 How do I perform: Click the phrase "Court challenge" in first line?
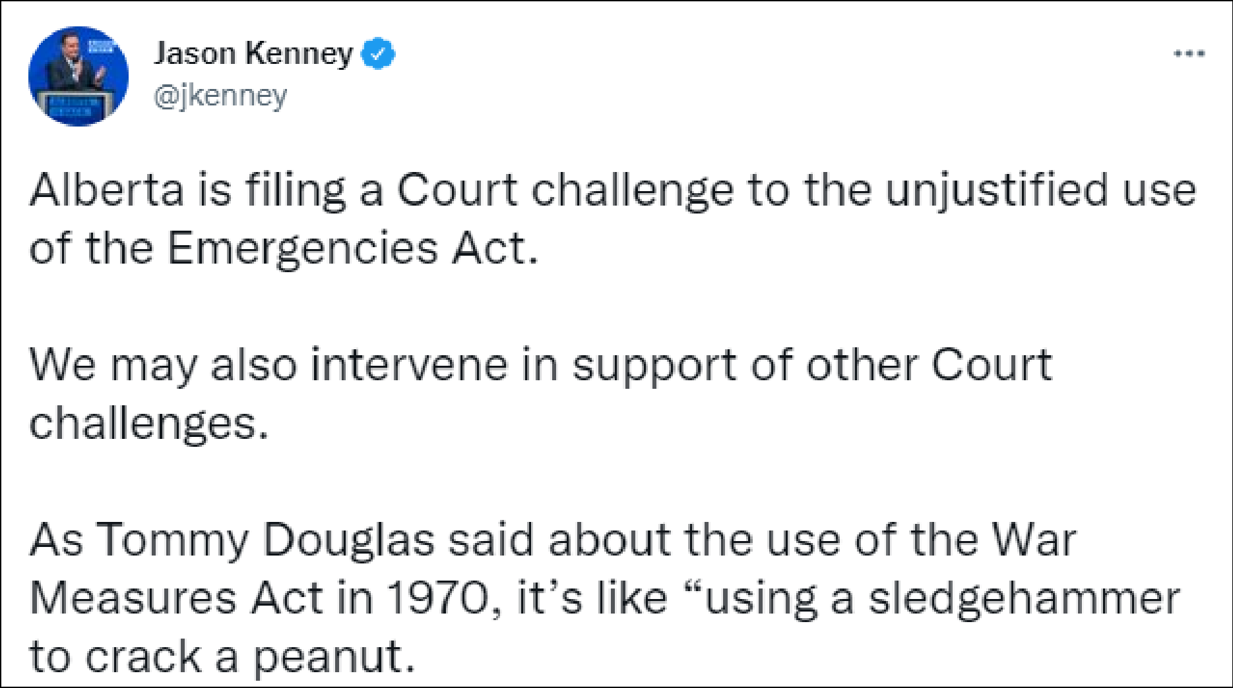coord(565,190)
